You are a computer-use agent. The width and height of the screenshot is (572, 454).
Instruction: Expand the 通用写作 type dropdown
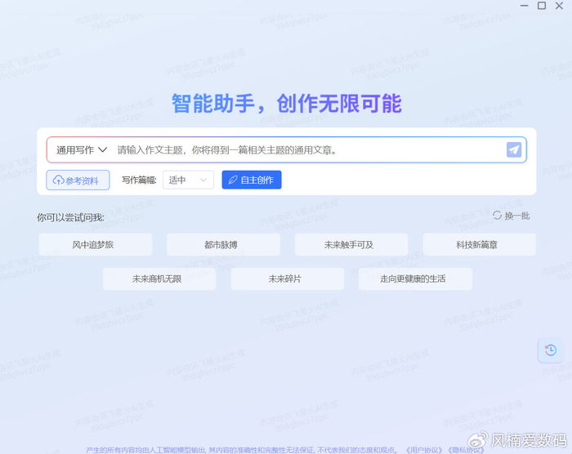82,150
